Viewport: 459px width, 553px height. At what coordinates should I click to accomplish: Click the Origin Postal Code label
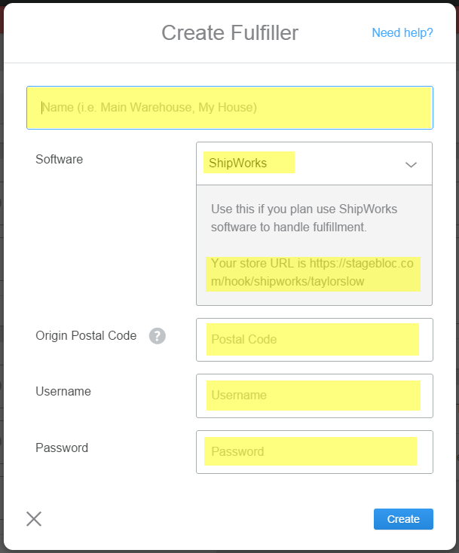click(x=86, y=335)
